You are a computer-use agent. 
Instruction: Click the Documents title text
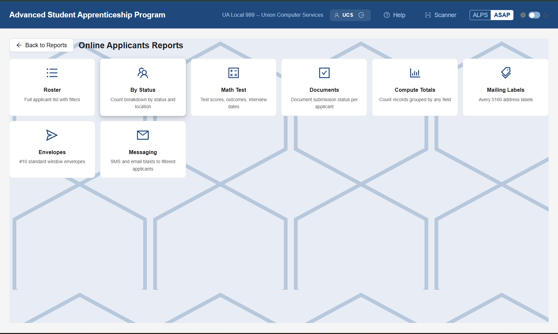point(324,90)
